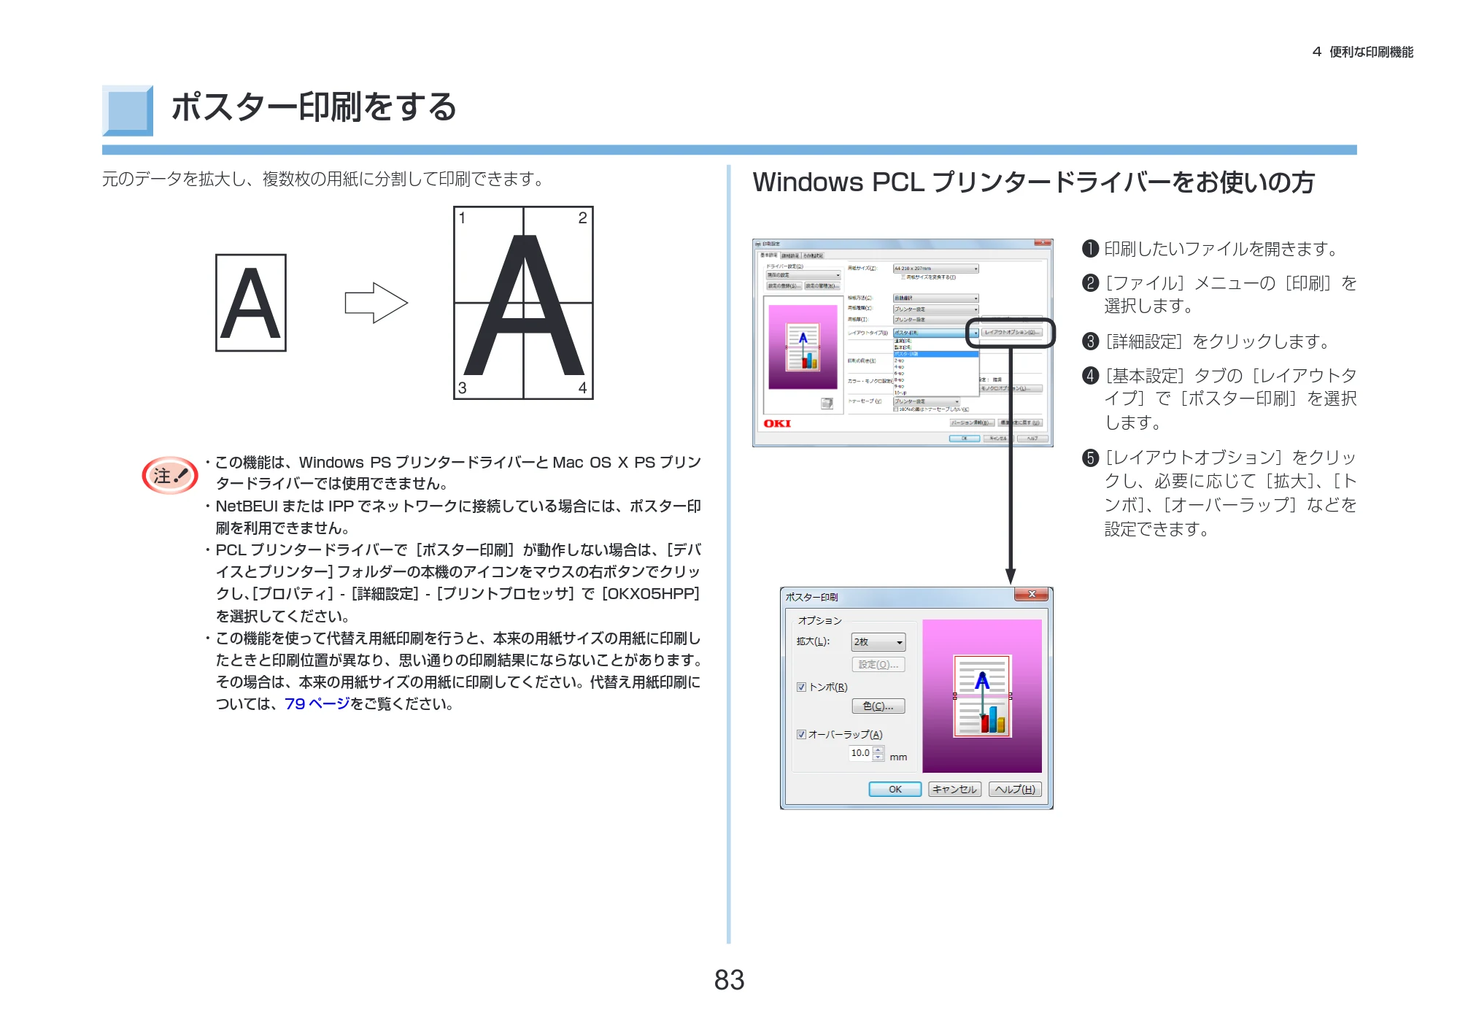Click the small printer icon under the print settings preview
This screenshot has height=1034, width=1460.
tap(827, 404)
